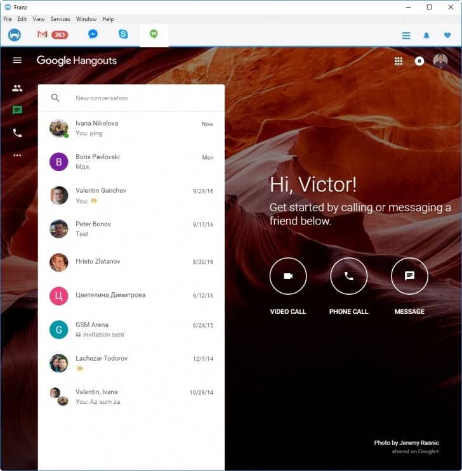This screenshot has height=471, width=462.
Task: Open the Phone calls sidebar icon
Action: coord(17,132)
